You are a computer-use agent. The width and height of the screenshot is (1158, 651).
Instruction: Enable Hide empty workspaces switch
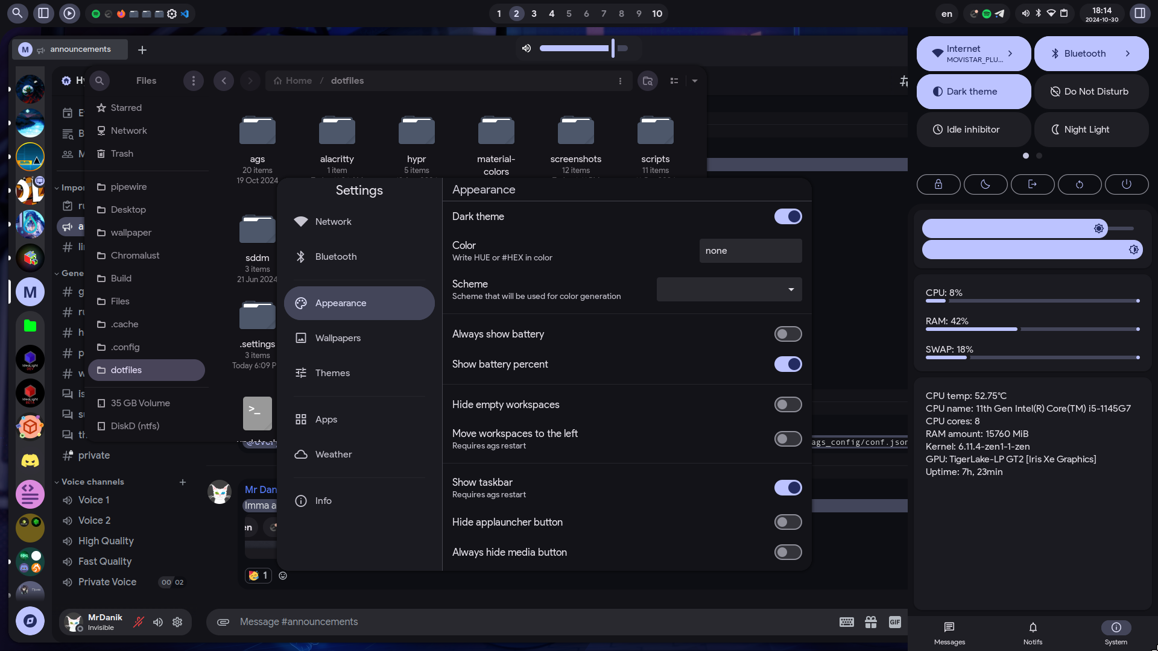click(788, 404)
